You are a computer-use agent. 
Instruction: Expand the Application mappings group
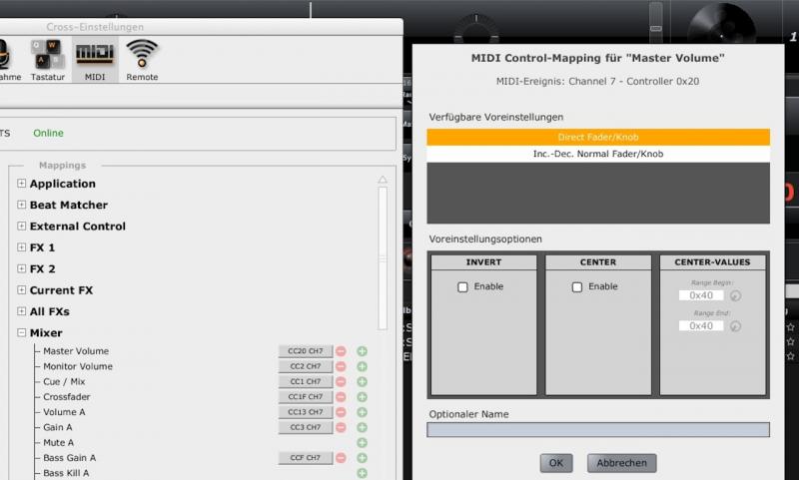[x=22, y=184]
